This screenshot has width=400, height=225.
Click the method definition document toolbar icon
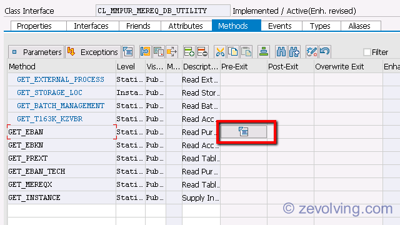point(159,52)
